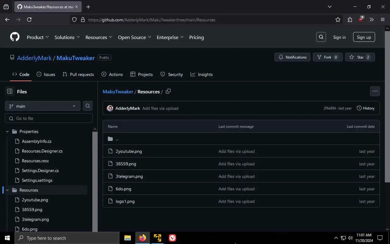Click the GitHub logo icon

coord(15,37)
